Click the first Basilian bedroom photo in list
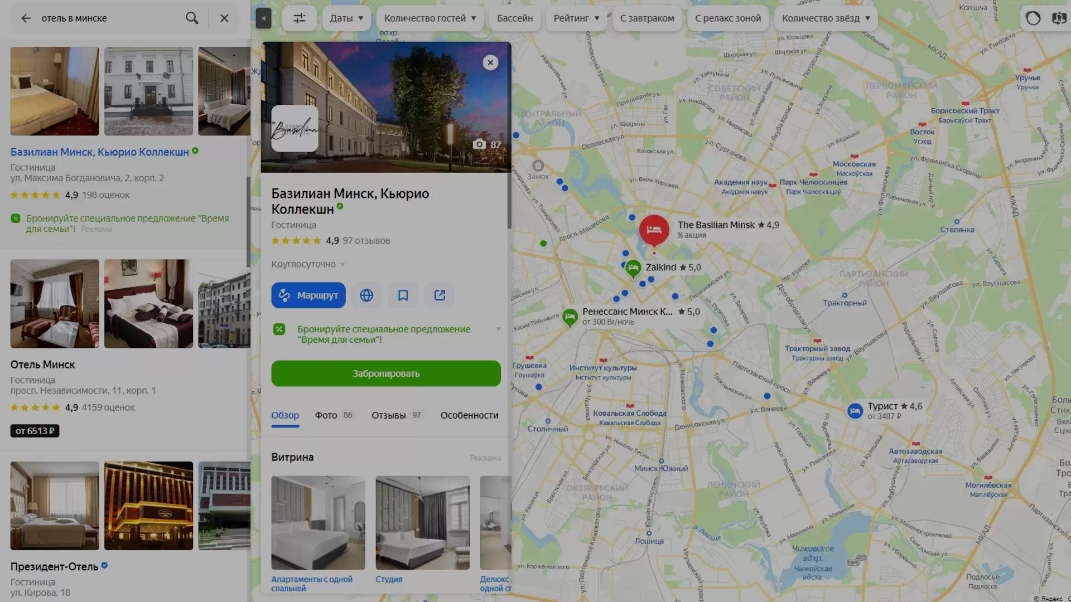The image size is (1071, 602). coord(55,91)
